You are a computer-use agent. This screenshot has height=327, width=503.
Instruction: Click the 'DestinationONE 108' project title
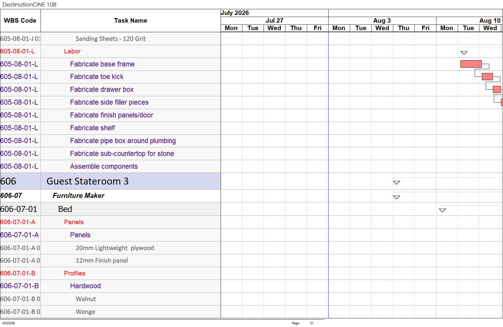(29, 4)
